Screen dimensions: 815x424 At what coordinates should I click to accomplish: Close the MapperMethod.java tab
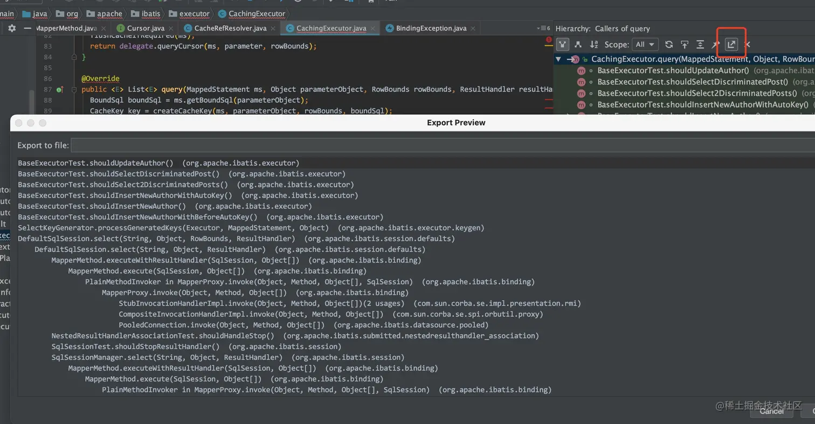tap(103, 29)
